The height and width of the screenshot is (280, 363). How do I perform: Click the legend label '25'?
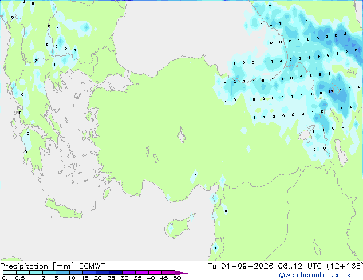[x=111, y=278]
